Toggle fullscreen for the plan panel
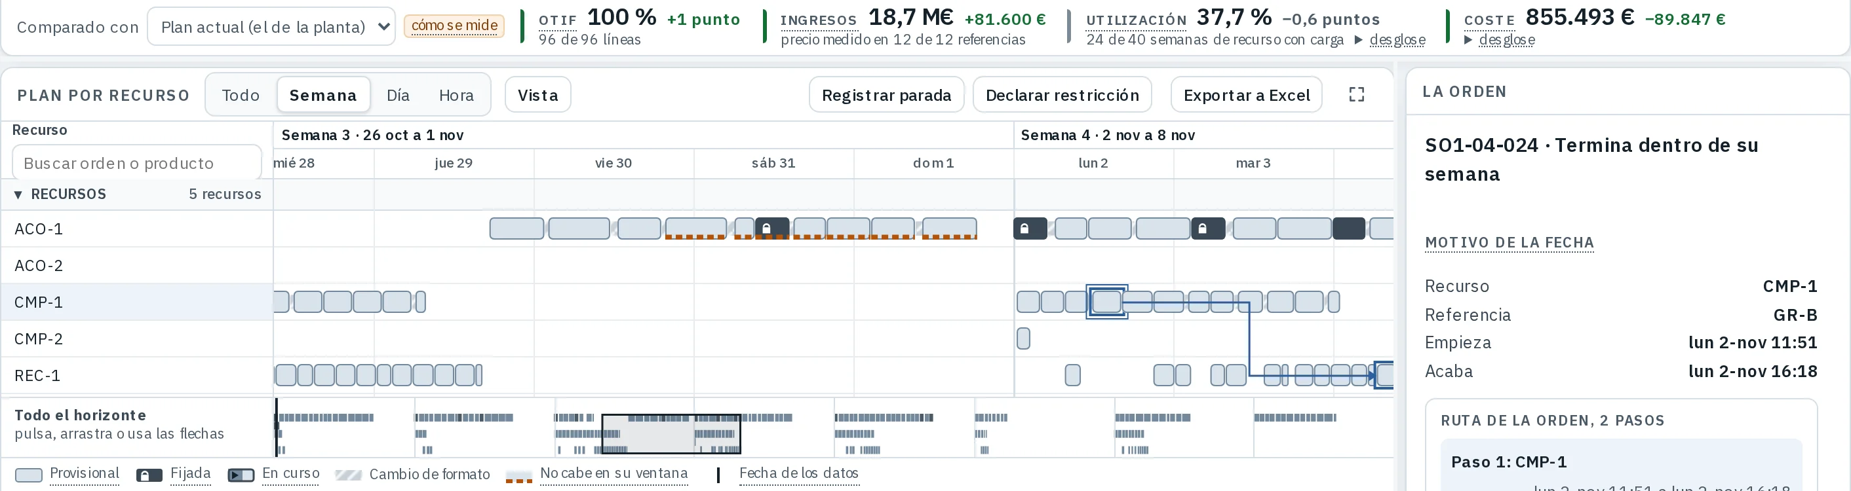The image size is (1851, 491). pos(1356,95)
